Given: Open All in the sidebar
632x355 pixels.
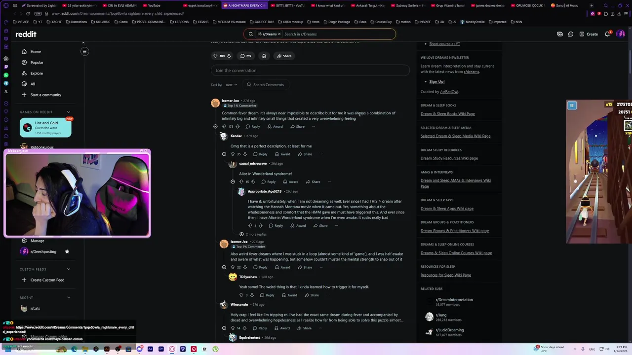Looking at the screenshot, I should (x=33, y=84).
